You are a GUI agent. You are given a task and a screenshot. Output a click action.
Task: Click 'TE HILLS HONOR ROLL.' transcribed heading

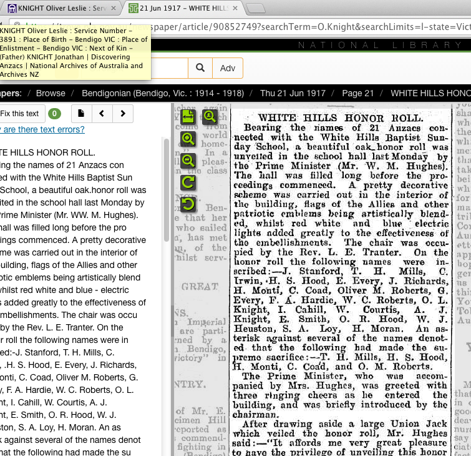47,152
